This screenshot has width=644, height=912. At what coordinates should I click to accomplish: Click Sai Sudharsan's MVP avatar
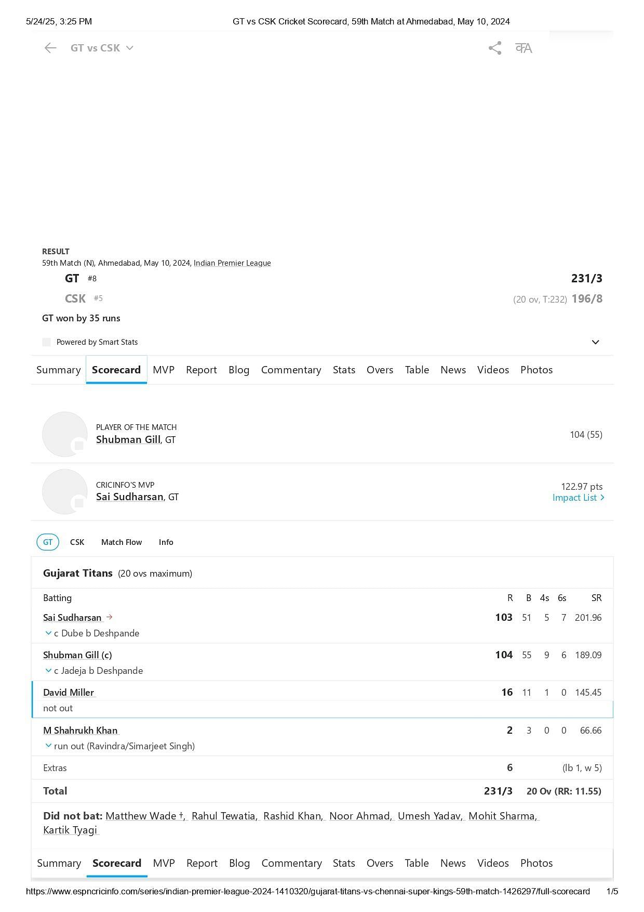pyautogui.click(x=65, y=491)
